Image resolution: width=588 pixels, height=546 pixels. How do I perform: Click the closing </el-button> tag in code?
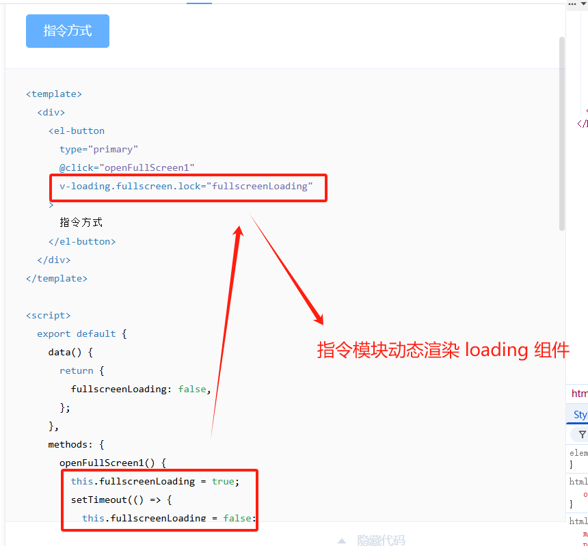(x=83, y=241)
